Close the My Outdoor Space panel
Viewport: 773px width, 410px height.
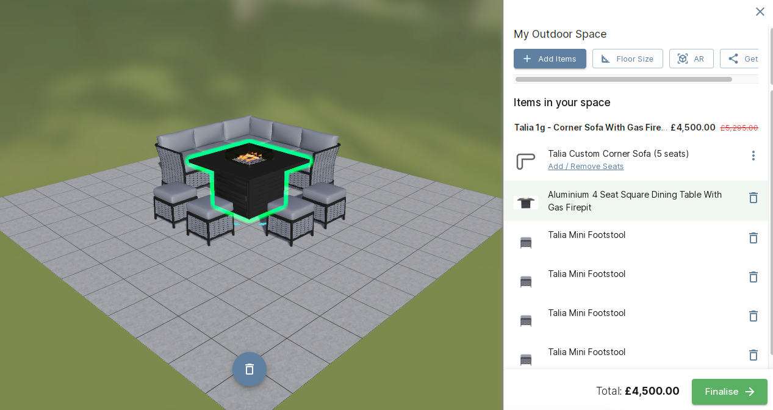(x=760, y=12)
